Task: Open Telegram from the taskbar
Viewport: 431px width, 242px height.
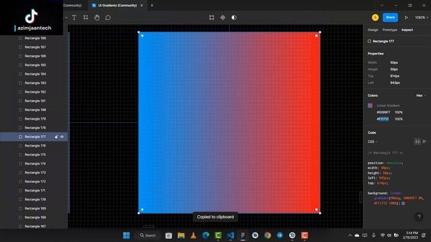Action: tap(280, 235)
